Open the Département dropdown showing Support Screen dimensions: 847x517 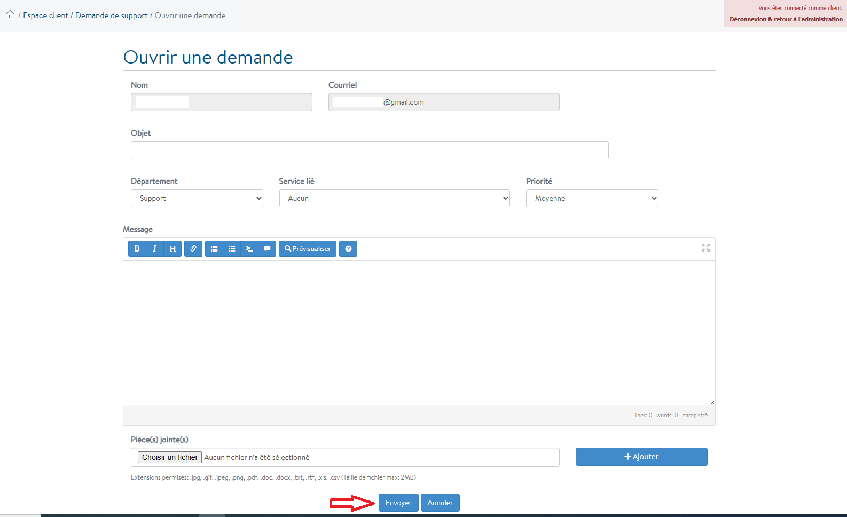coord(197,198)
